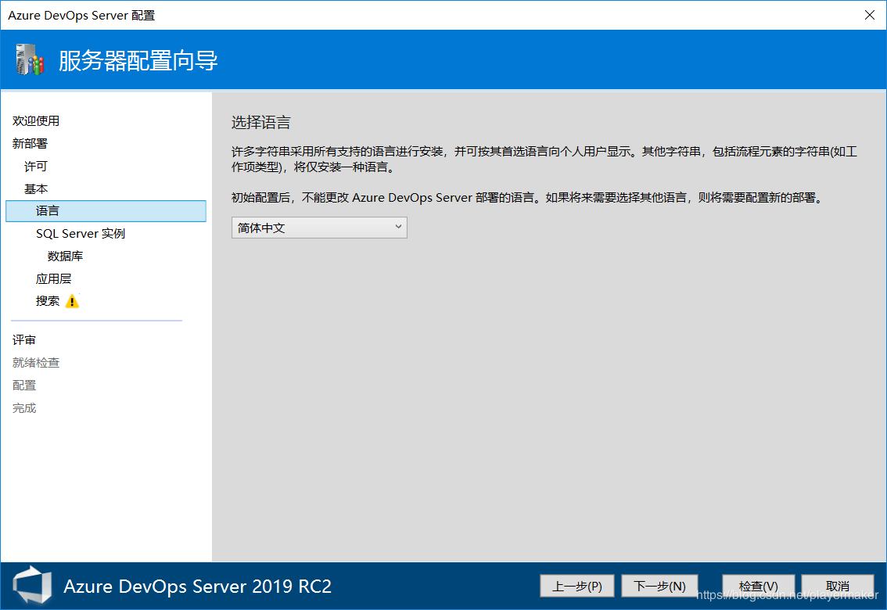Open the 许可 step in the sidebar
Viewport: 887px width, 610px height.
pos(36,167)
